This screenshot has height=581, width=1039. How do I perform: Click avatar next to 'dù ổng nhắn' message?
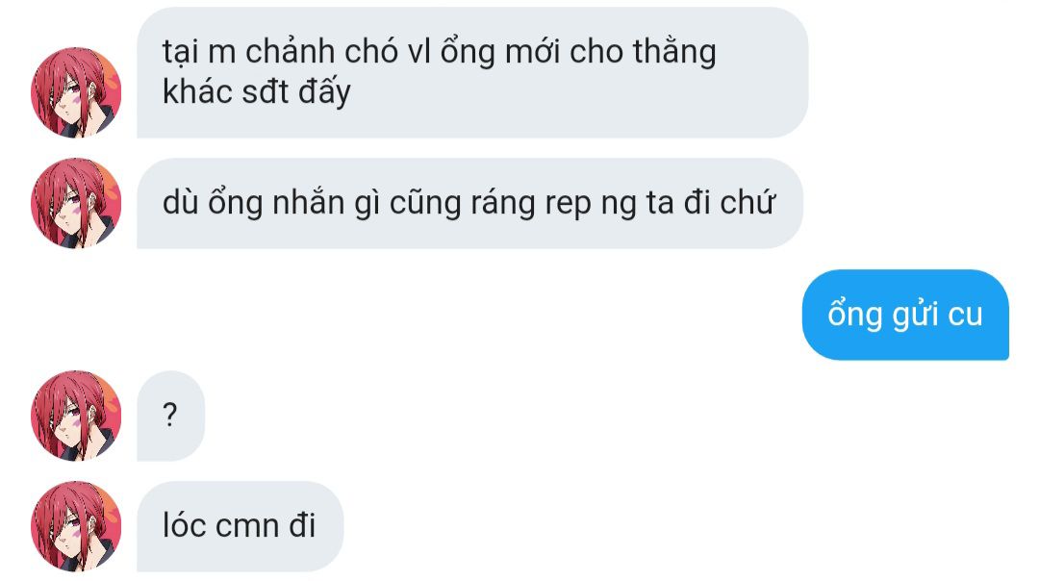pos(76,203)
